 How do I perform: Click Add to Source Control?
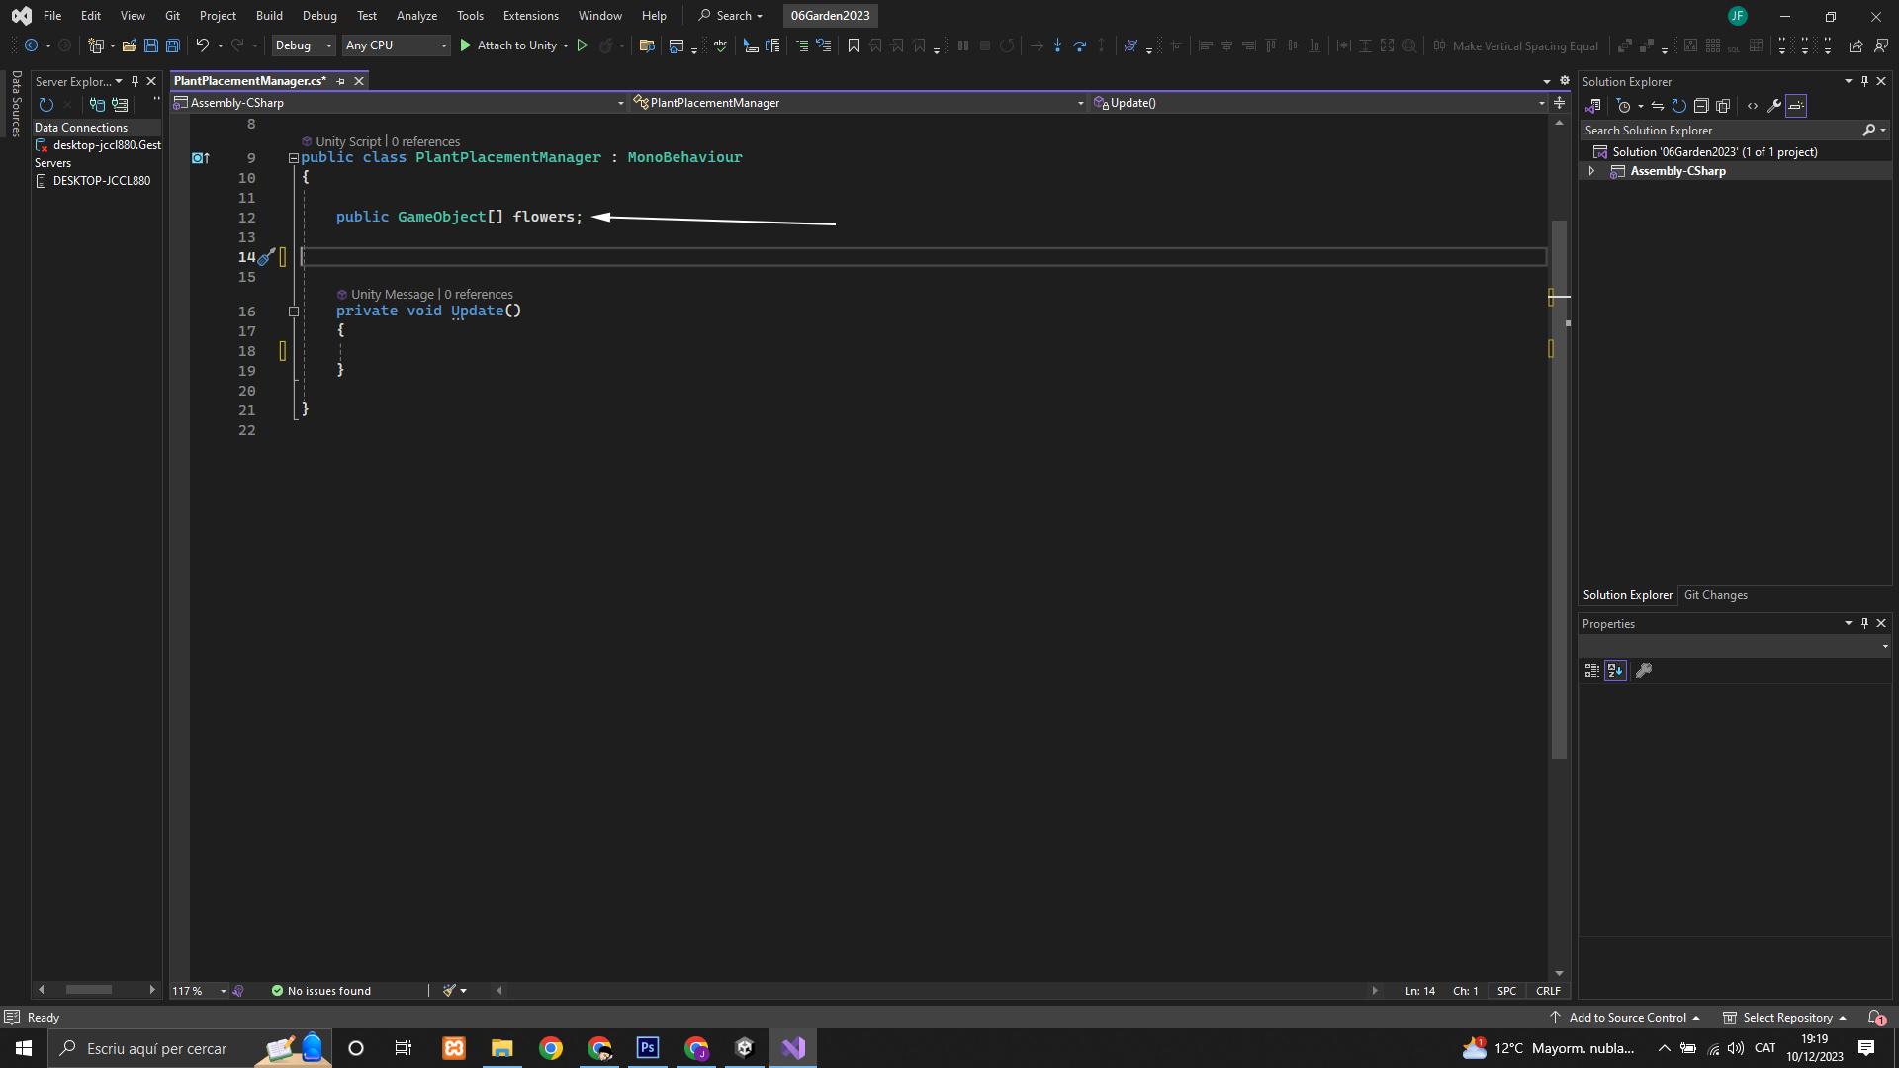click(x=1627, y=1018)
